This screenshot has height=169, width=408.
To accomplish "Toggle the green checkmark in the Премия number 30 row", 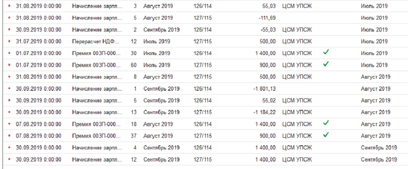I will point(326,52).
